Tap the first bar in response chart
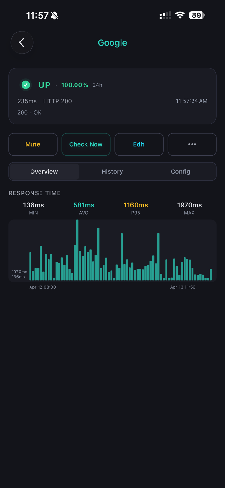 pos(31,266)
